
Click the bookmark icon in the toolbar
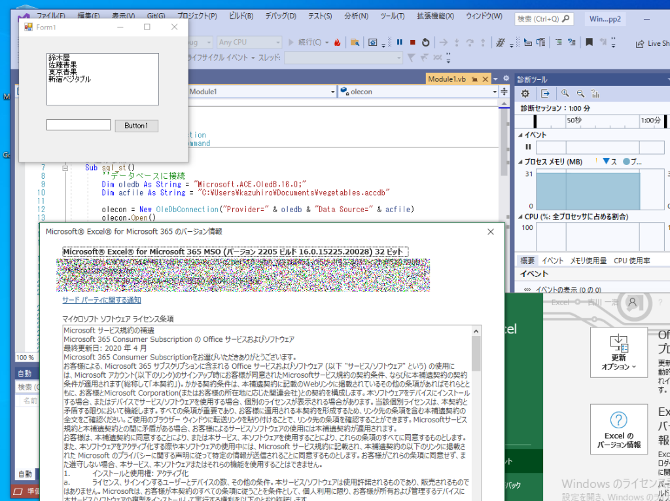pos(589,43)
